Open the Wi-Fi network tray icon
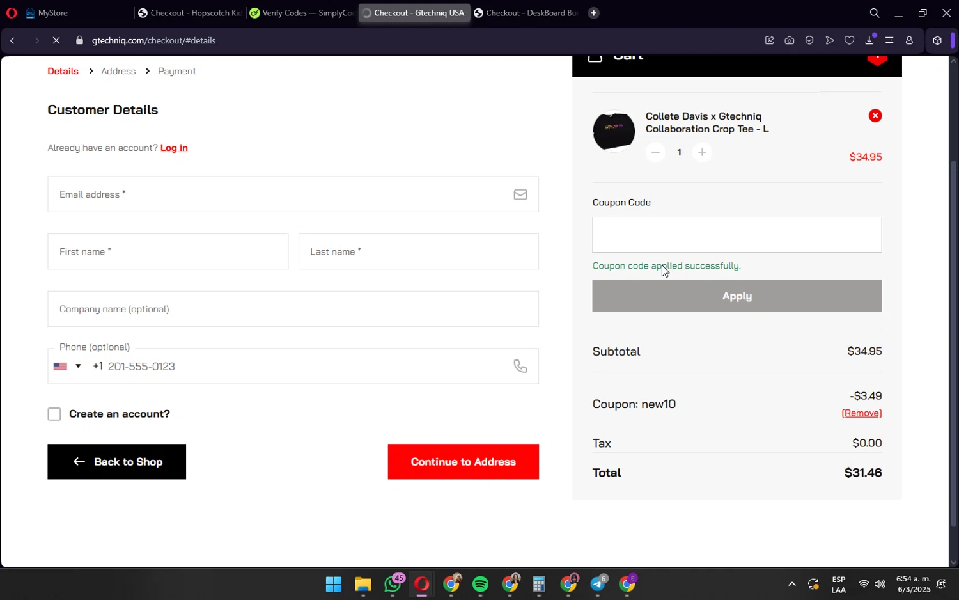The height and width of the screenshot is (600, 959). (x=864, y=584)
